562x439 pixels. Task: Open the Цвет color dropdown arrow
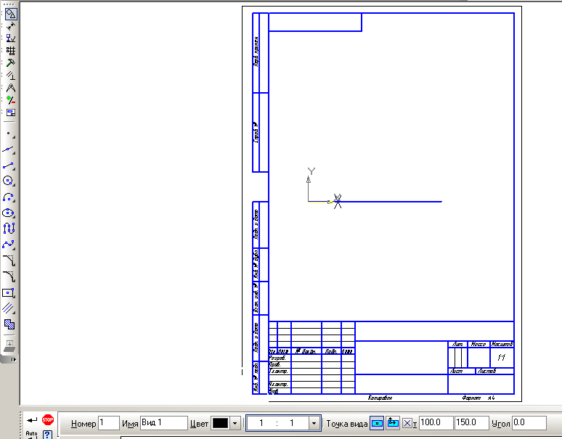(235, 423)
